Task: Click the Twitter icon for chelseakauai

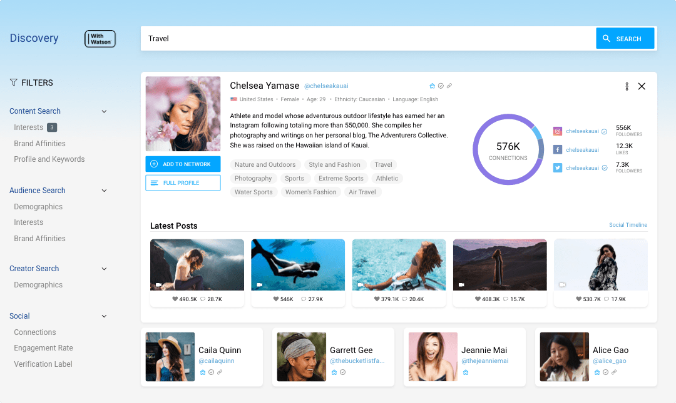Action: [x=558, y=167]
